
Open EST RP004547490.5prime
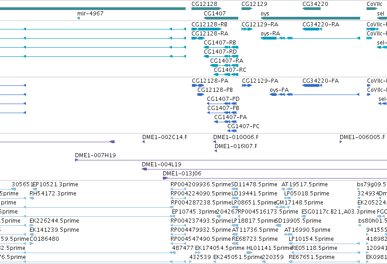click(201, 239)
